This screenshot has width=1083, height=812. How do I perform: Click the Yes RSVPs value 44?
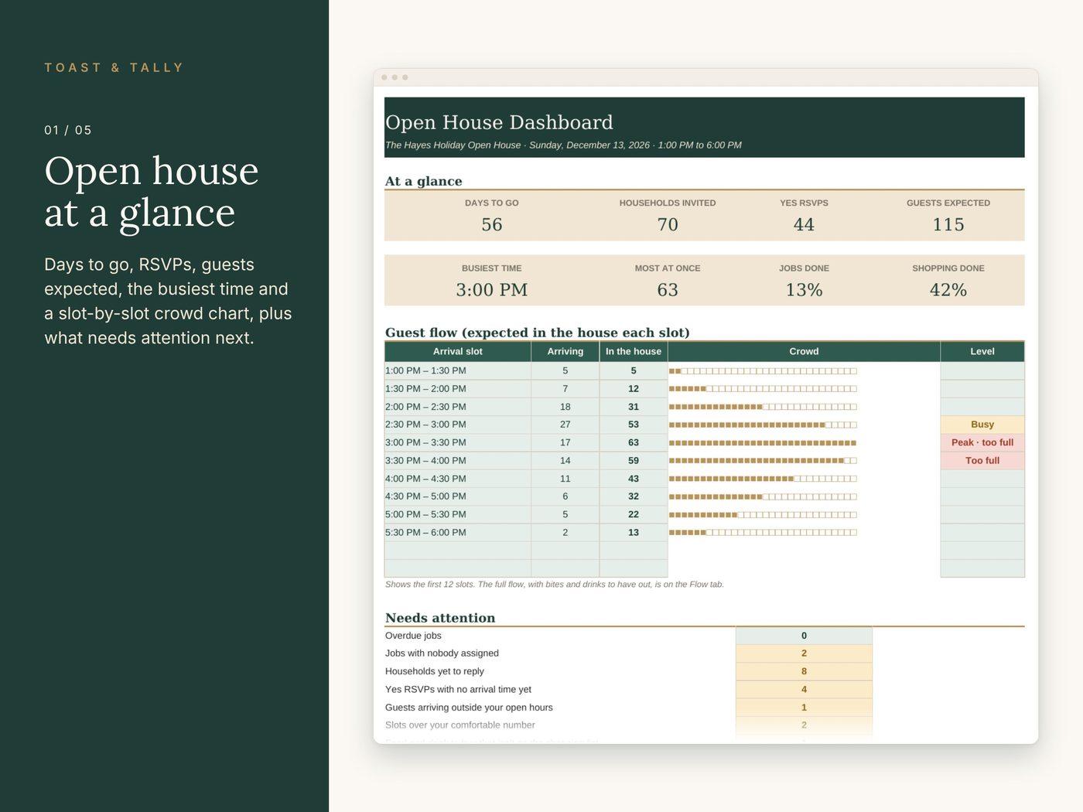(804, 224)
